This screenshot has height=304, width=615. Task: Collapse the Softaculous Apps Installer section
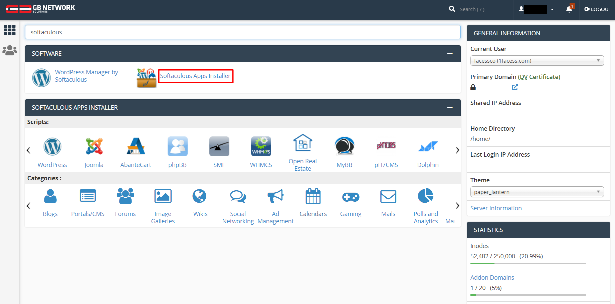[450, 107]
